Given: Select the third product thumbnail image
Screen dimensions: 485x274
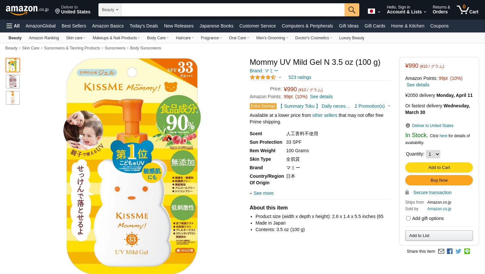Looking at the screenshot, I should coord(13,98).
